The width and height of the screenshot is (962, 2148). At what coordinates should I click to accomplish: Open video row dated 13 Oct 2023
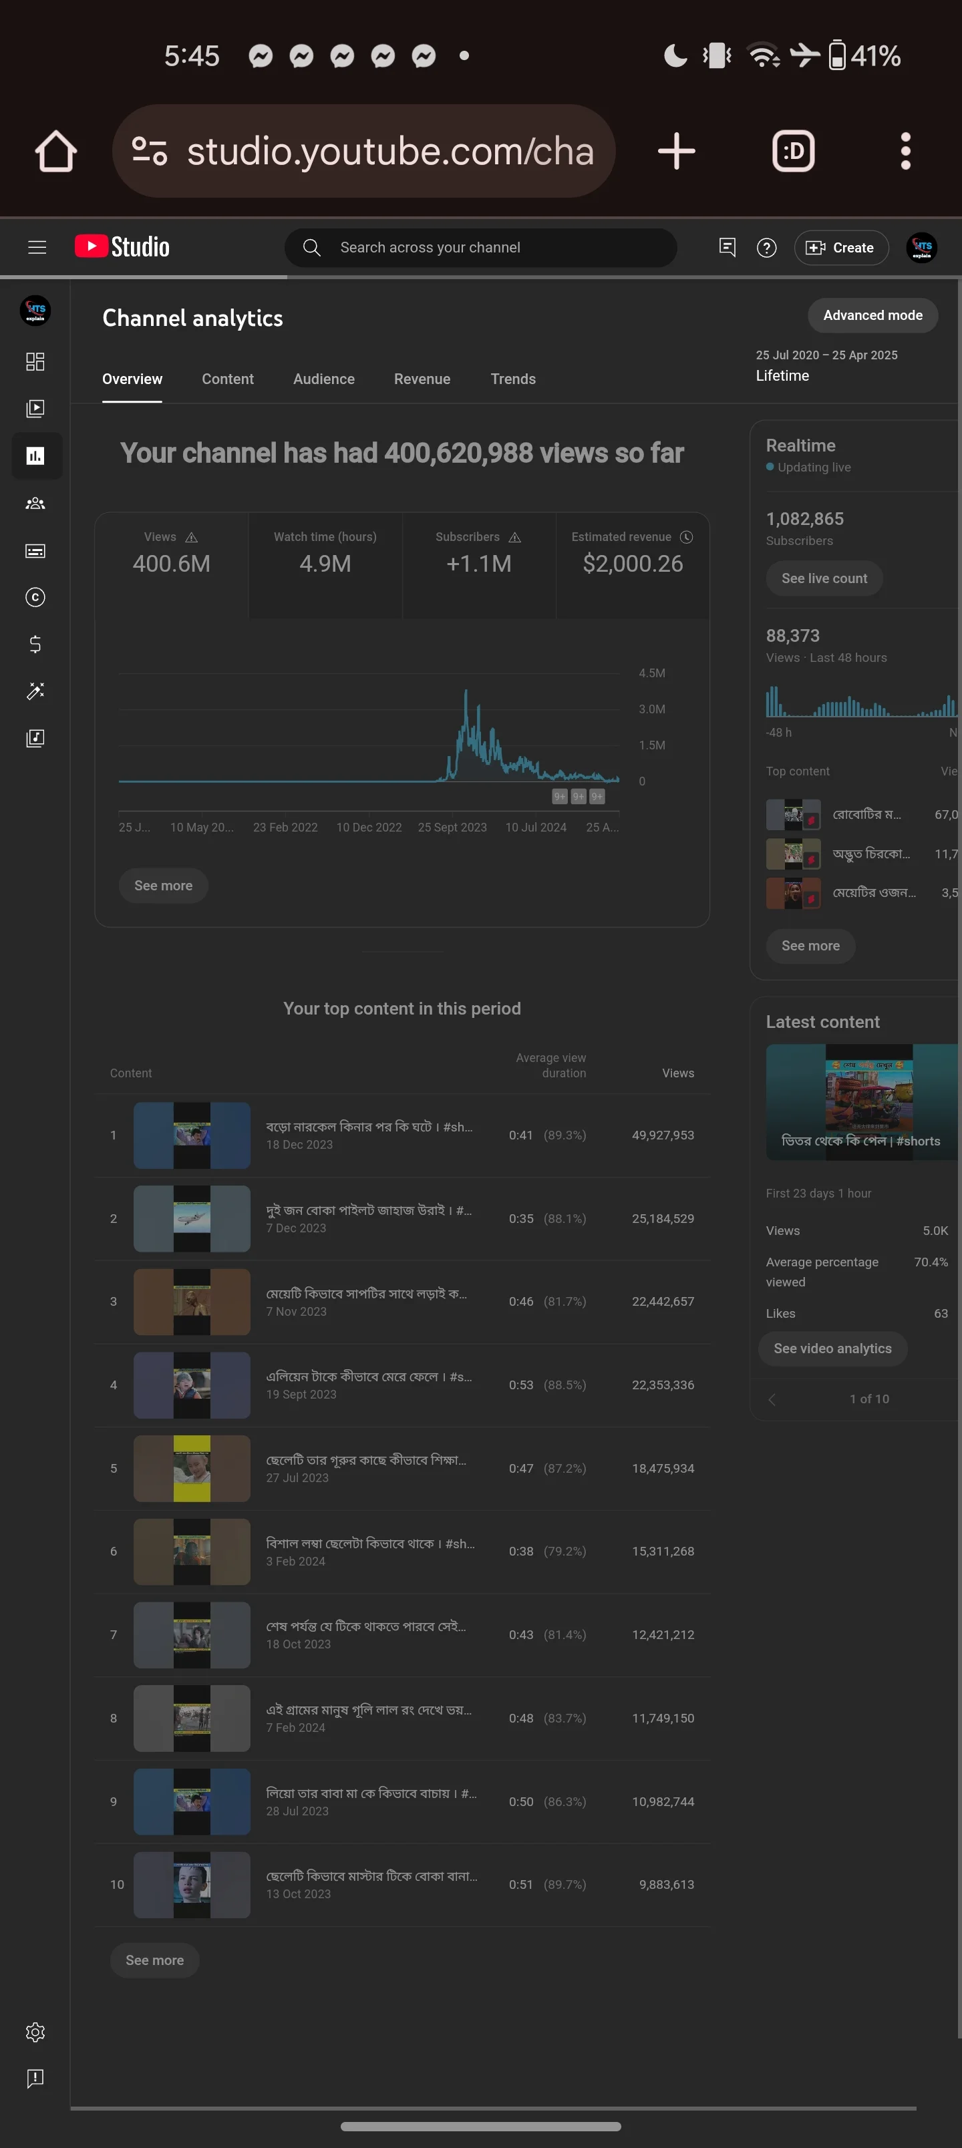coord(402,1884)
